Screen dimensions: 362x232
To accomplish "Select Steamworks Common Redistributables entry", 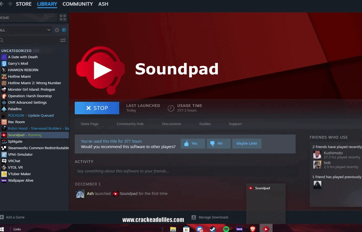I will pyautogui.click(x=34, y=148).
